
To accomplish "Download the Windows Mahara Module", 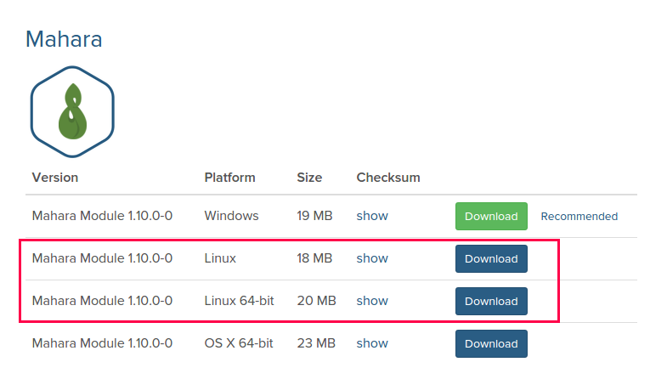I will pos(491,216).
